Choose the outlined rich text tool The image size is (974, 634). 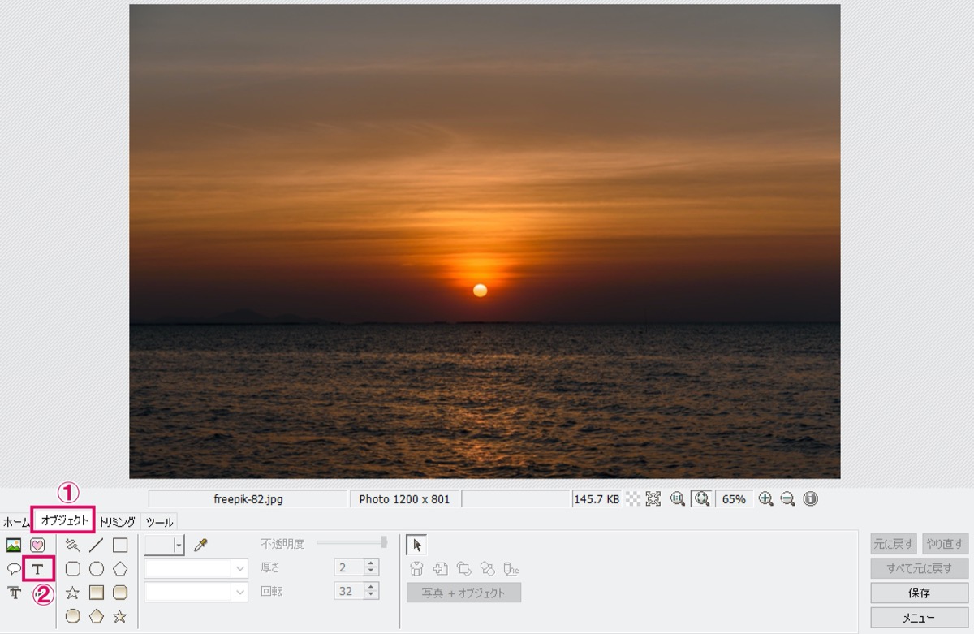coord(14,593)
